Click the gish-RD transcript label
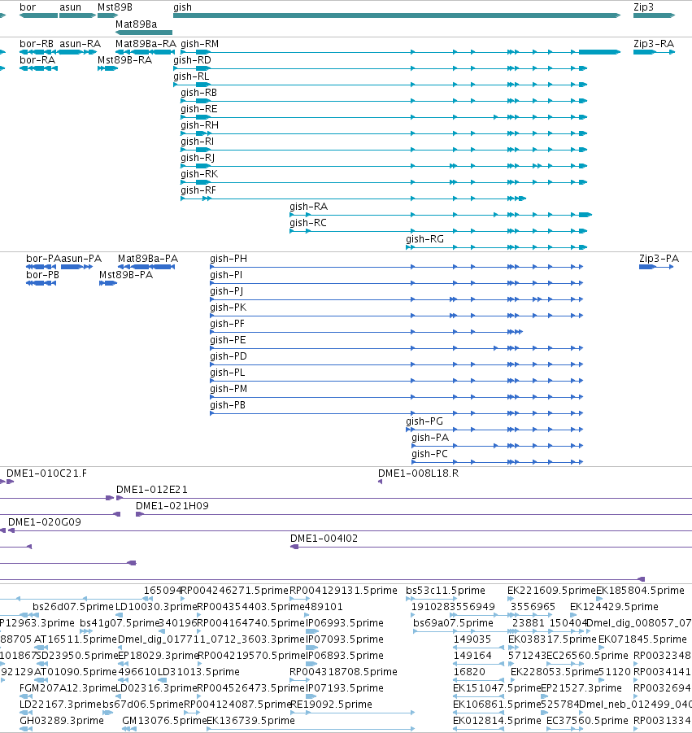This screenshot has width=692, height=733. point(192,60)
